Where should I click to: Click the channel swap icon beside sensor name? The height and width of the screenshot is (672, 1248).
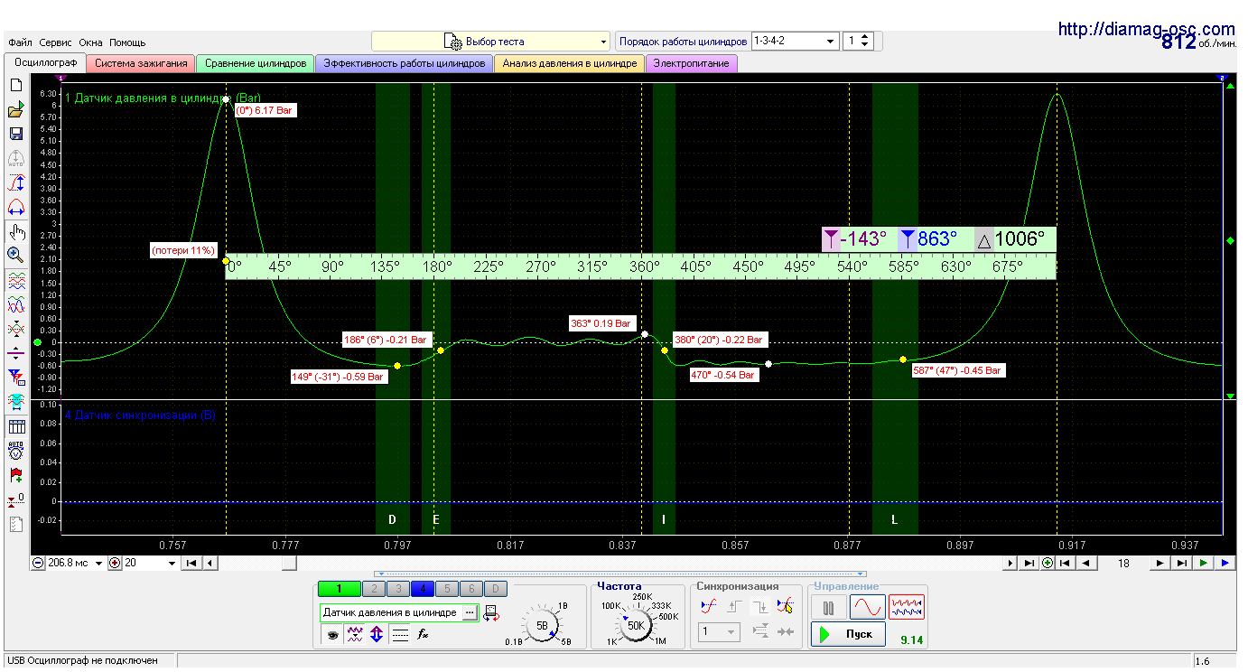[491, 613]
